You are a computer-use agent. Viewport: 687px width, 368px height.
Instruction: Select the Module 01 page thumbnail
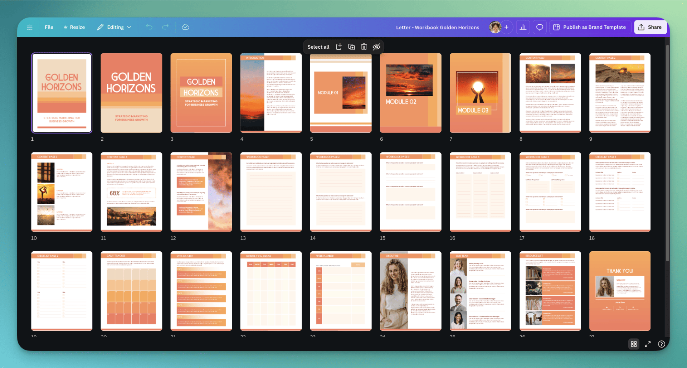coord(341,93)
